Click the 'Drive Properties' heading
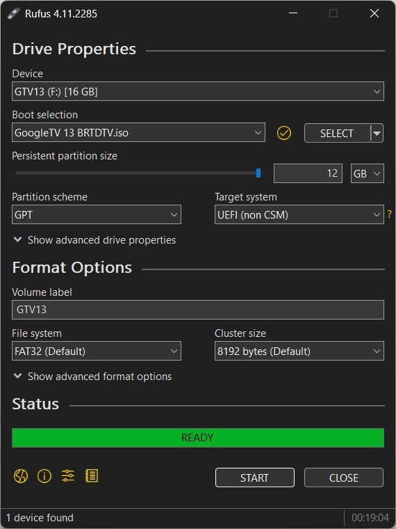396x529 pixels. point(74,49)
